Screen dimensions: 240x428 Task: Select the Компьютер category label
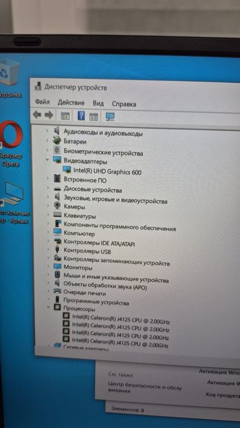pos(79,234)
